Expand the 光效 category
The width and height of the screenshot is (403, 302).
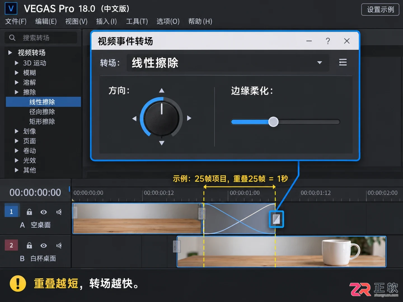17,160
